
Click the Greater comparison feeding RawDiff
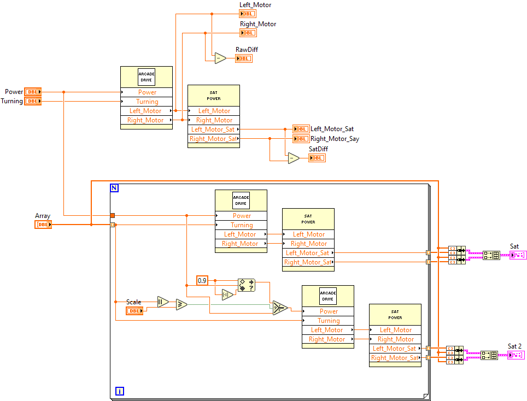(219, 58)
